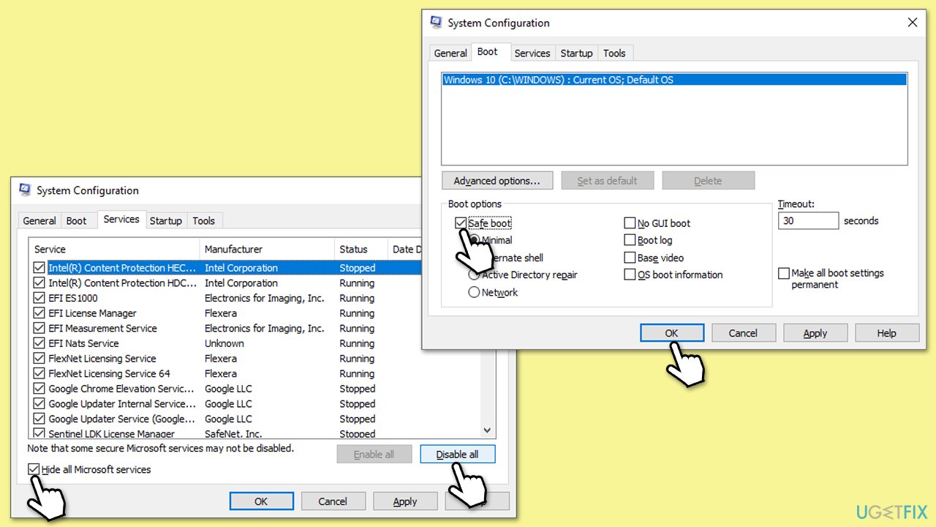Open Services tab in Boot window

pyautogui.click(x=532, y=53)
